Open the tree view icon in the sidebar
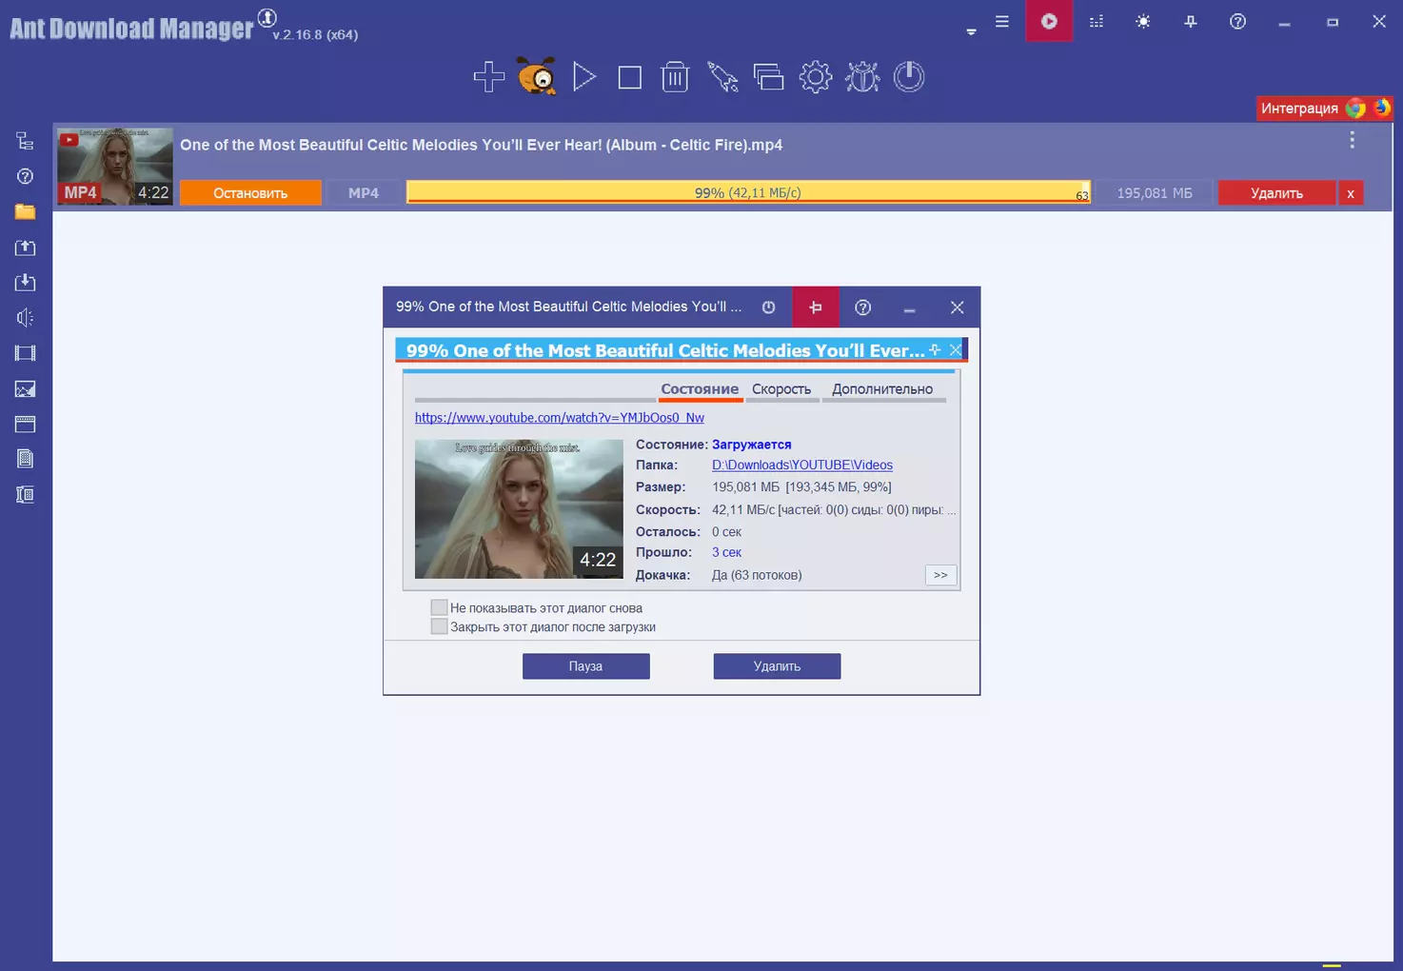The width and height of the screenshot is (1403, 971). click(x=25, y=141)
